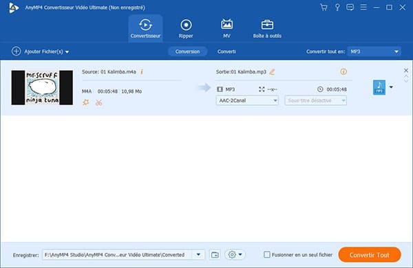Click the AnyMP4 app logo icon
The image size is (413, 268).
point(14,8)
